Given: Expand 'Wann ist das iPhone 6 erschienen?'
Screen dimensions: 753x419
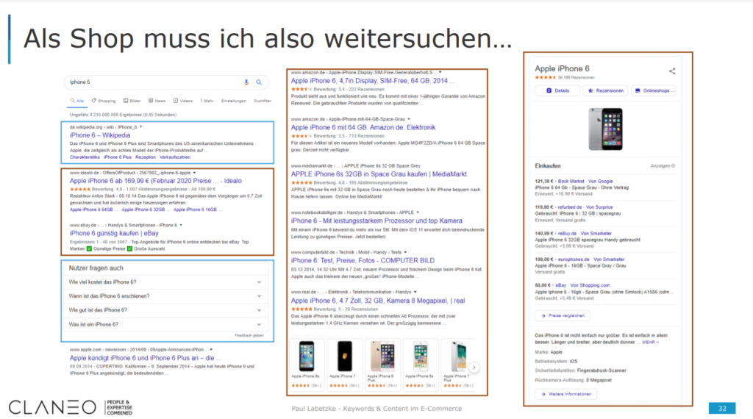Looking at the screenshot, I should click(x=167, y=296).
